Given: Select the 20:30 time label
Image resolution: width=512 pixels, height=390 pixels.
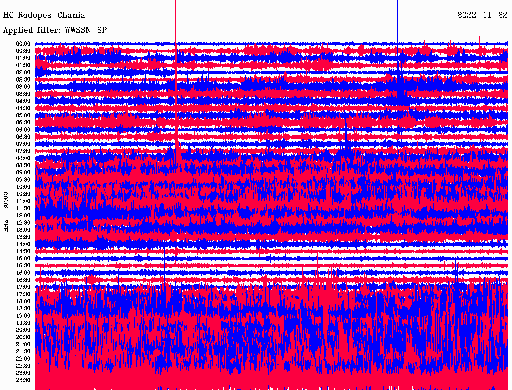Looking at the screenshot, I should coord(23,337).
